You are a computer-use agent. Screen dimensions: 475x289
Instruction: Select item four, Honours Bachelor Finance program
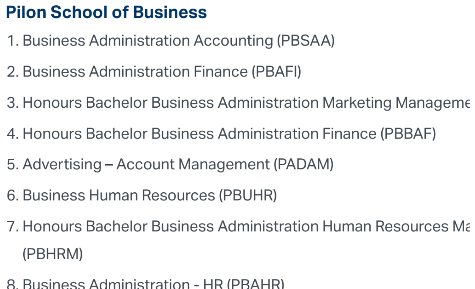point(199,133)
